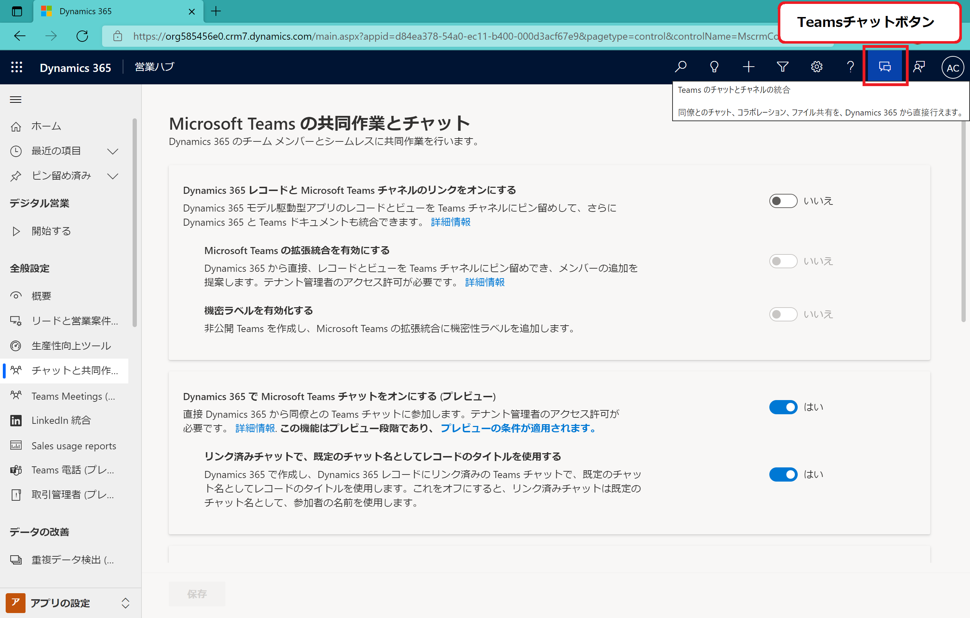Click 詳細情報 link under チャネルのリンク
Screen dimensions: 970x618
tap(451, 222)
